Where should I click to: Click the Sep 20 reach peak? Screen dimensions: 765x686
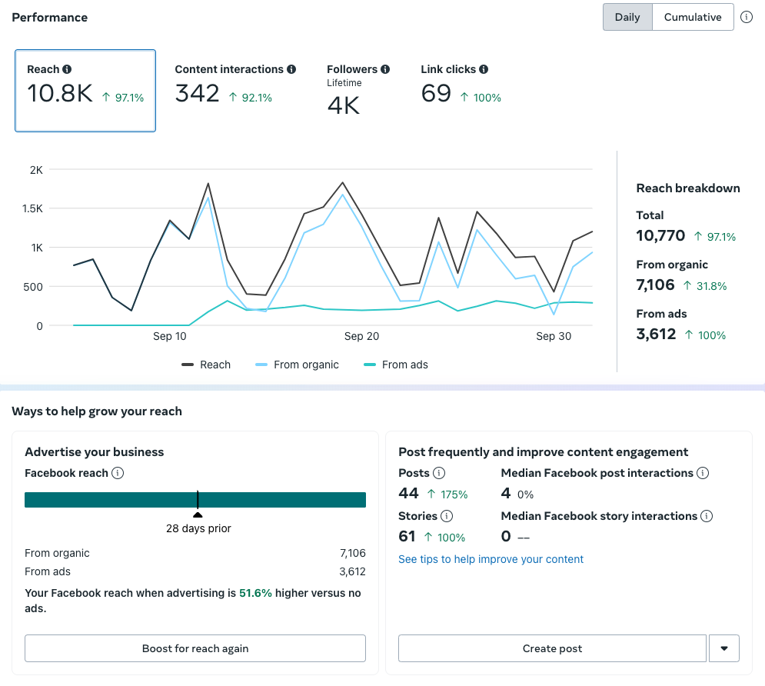pyautogui.click(x=342, y=183)
